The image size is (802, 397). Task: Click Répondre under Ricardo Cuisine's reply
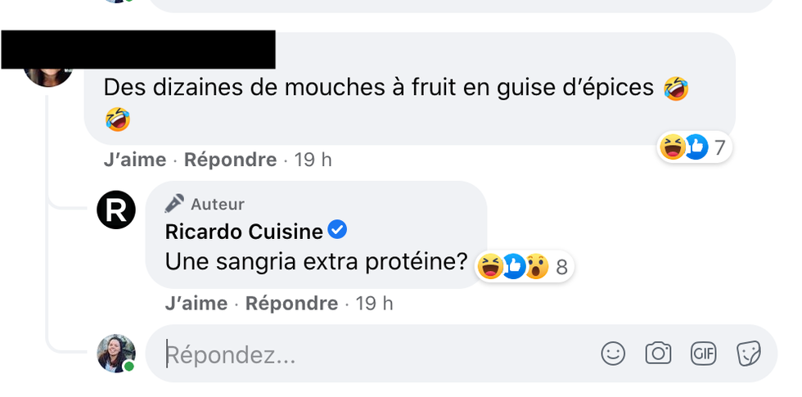pos(291,304)
